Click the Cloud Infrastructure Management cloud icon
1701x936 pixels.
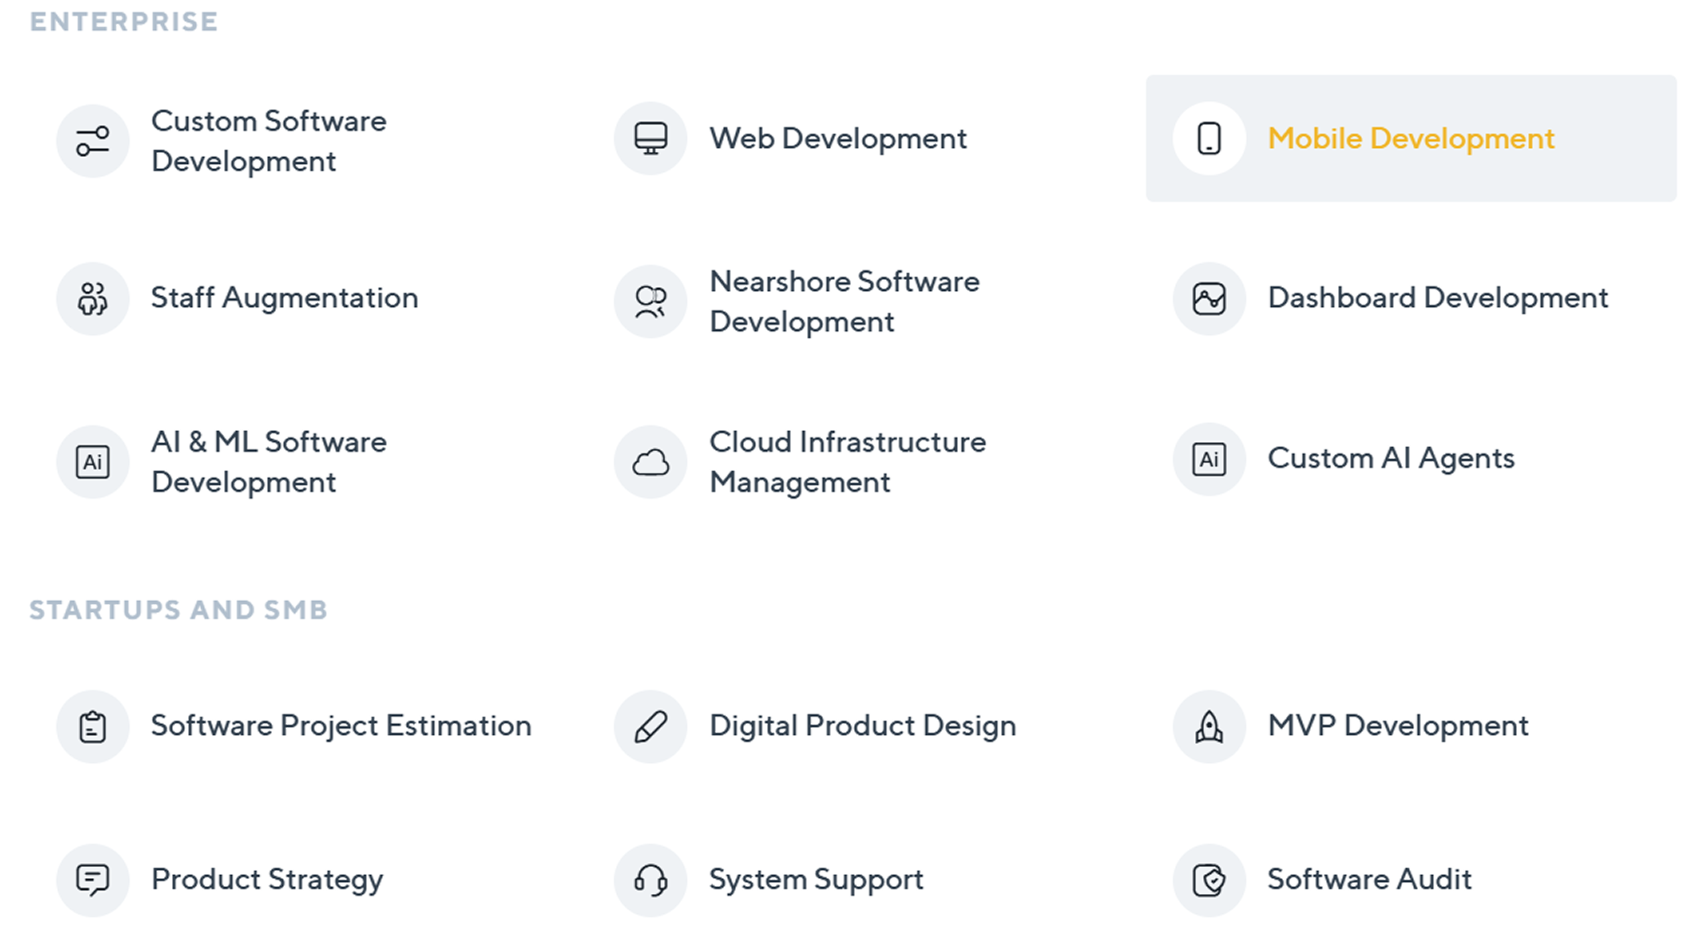tap(650, 461)
